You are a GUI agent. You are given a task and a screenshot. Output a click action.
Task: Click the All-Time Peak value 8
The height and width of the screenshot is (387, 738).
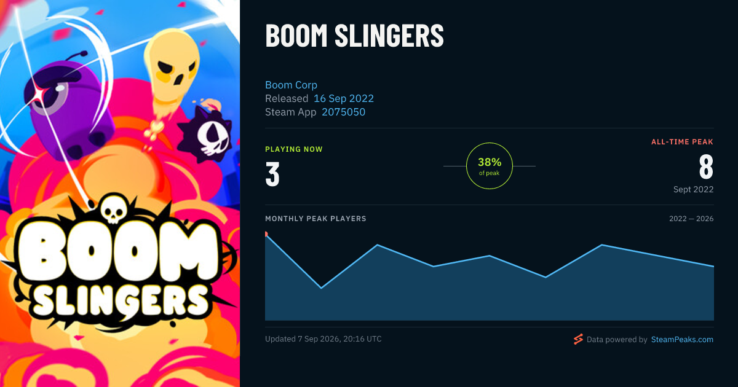[706, 166]
